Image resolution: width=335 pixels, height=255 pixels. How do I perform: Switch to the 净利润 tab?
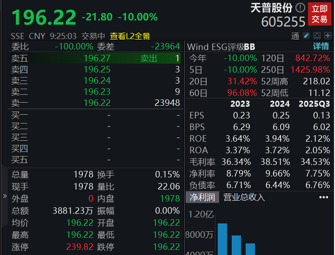tap(202, 197)
